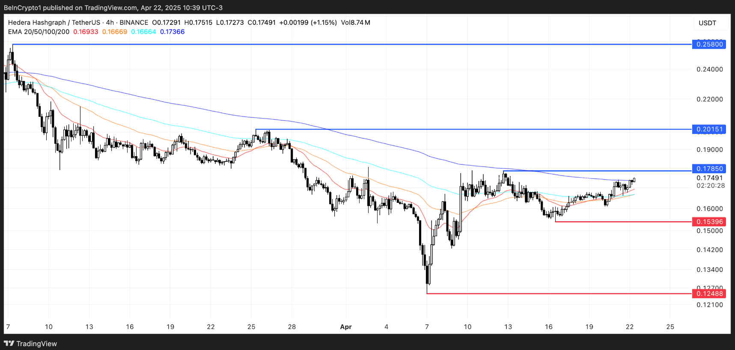Click the red 0.12488 price tag
The width and height of the screenshot is (735, 350).
pos(709,294)
